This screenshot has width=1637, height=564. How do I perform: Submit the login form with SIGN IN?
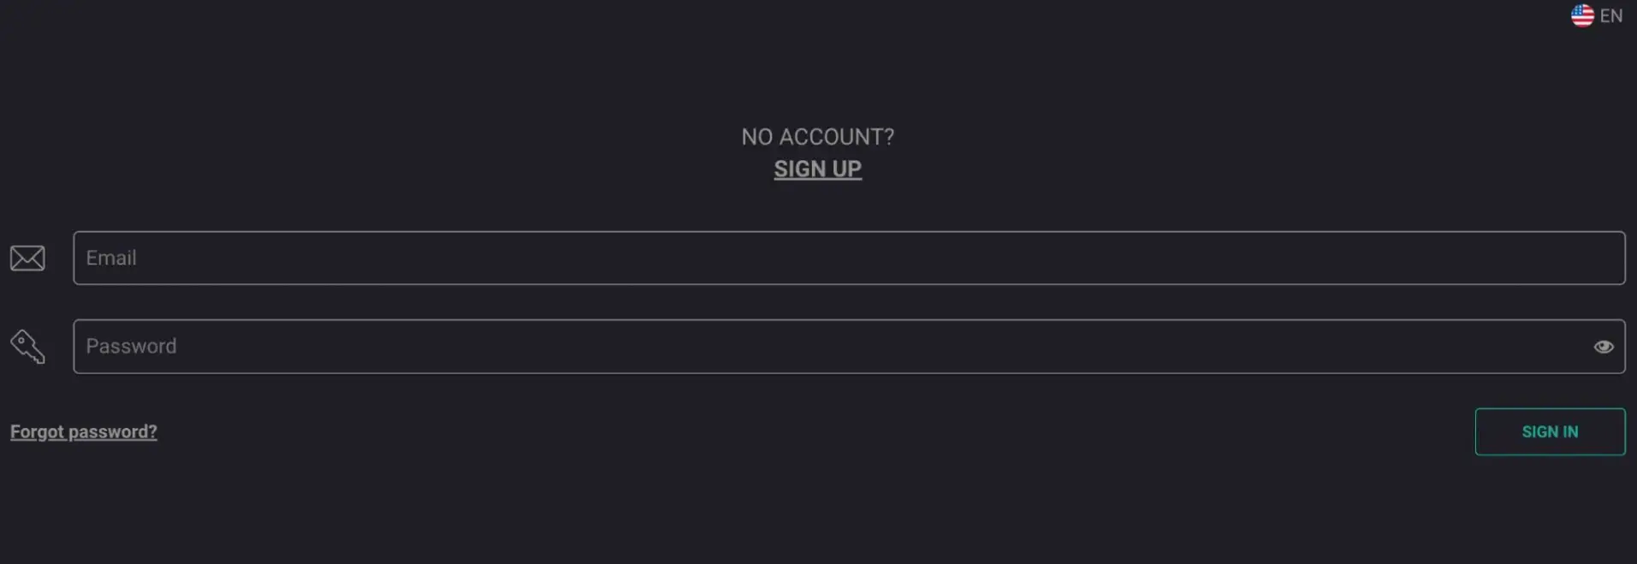point(1549,431)
